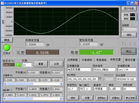Click the 标准 black waveform legend icon
The image size is (139, 103).
coord(133,15)
